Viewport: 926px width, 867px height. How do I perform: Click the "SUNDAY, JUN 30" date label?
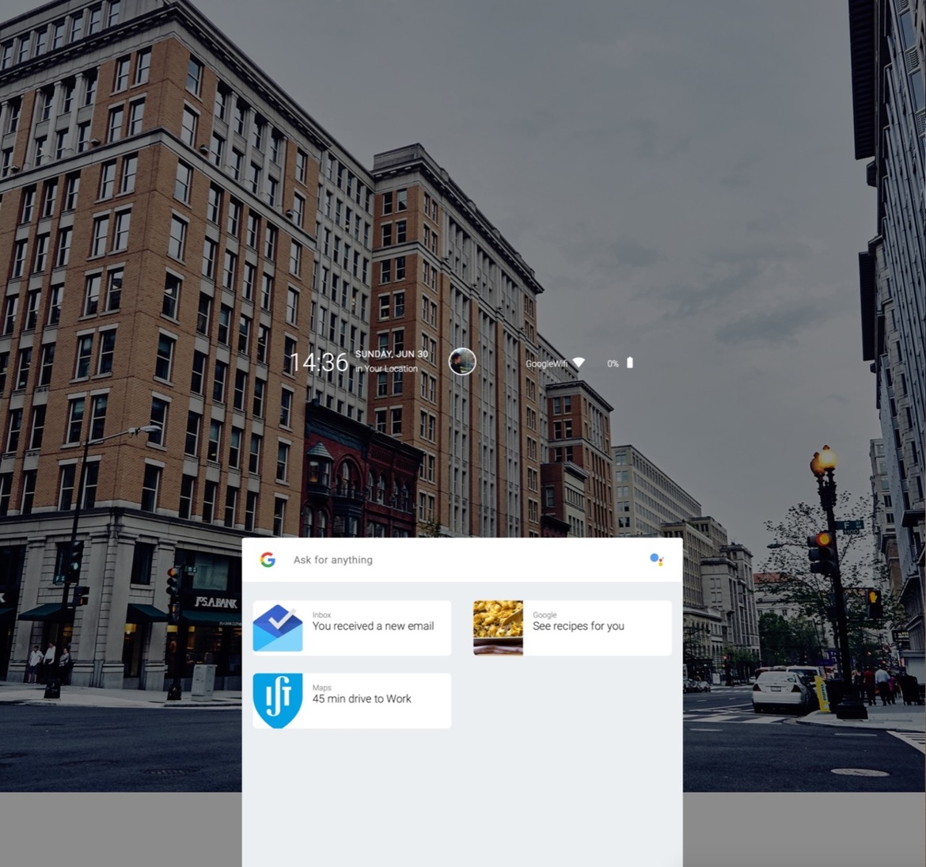(391, 354)
